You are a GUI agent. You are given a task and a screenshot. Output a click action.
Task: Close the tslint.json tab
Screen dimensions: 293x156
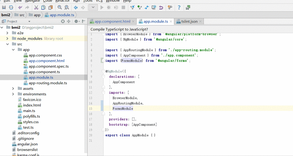click(x=200, y=22)
